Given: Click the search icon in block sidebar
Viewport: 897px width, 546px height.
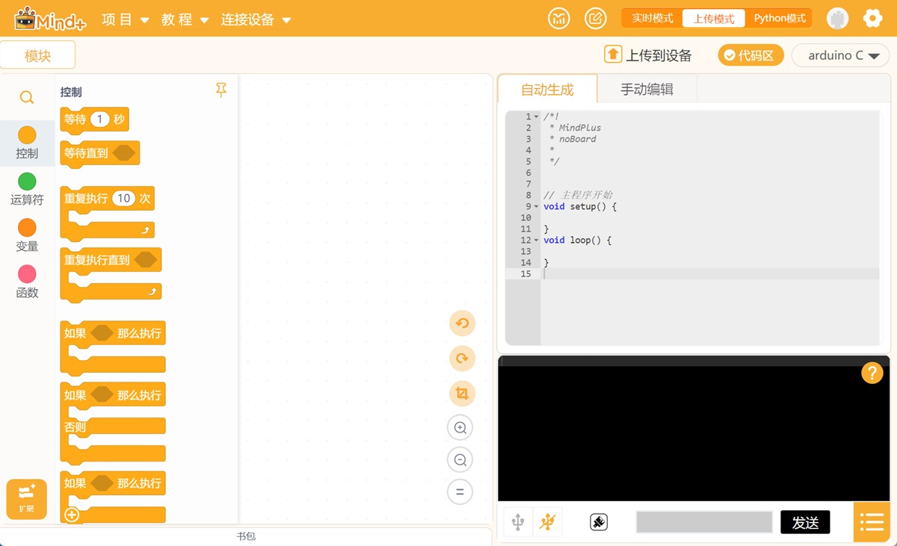Looking at the screenshot, I should (27, 98).
